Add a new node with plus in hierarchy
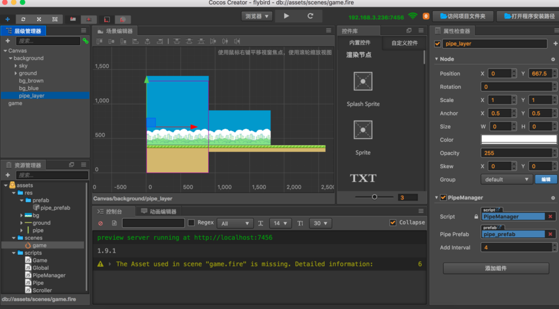 coord(7,41)
